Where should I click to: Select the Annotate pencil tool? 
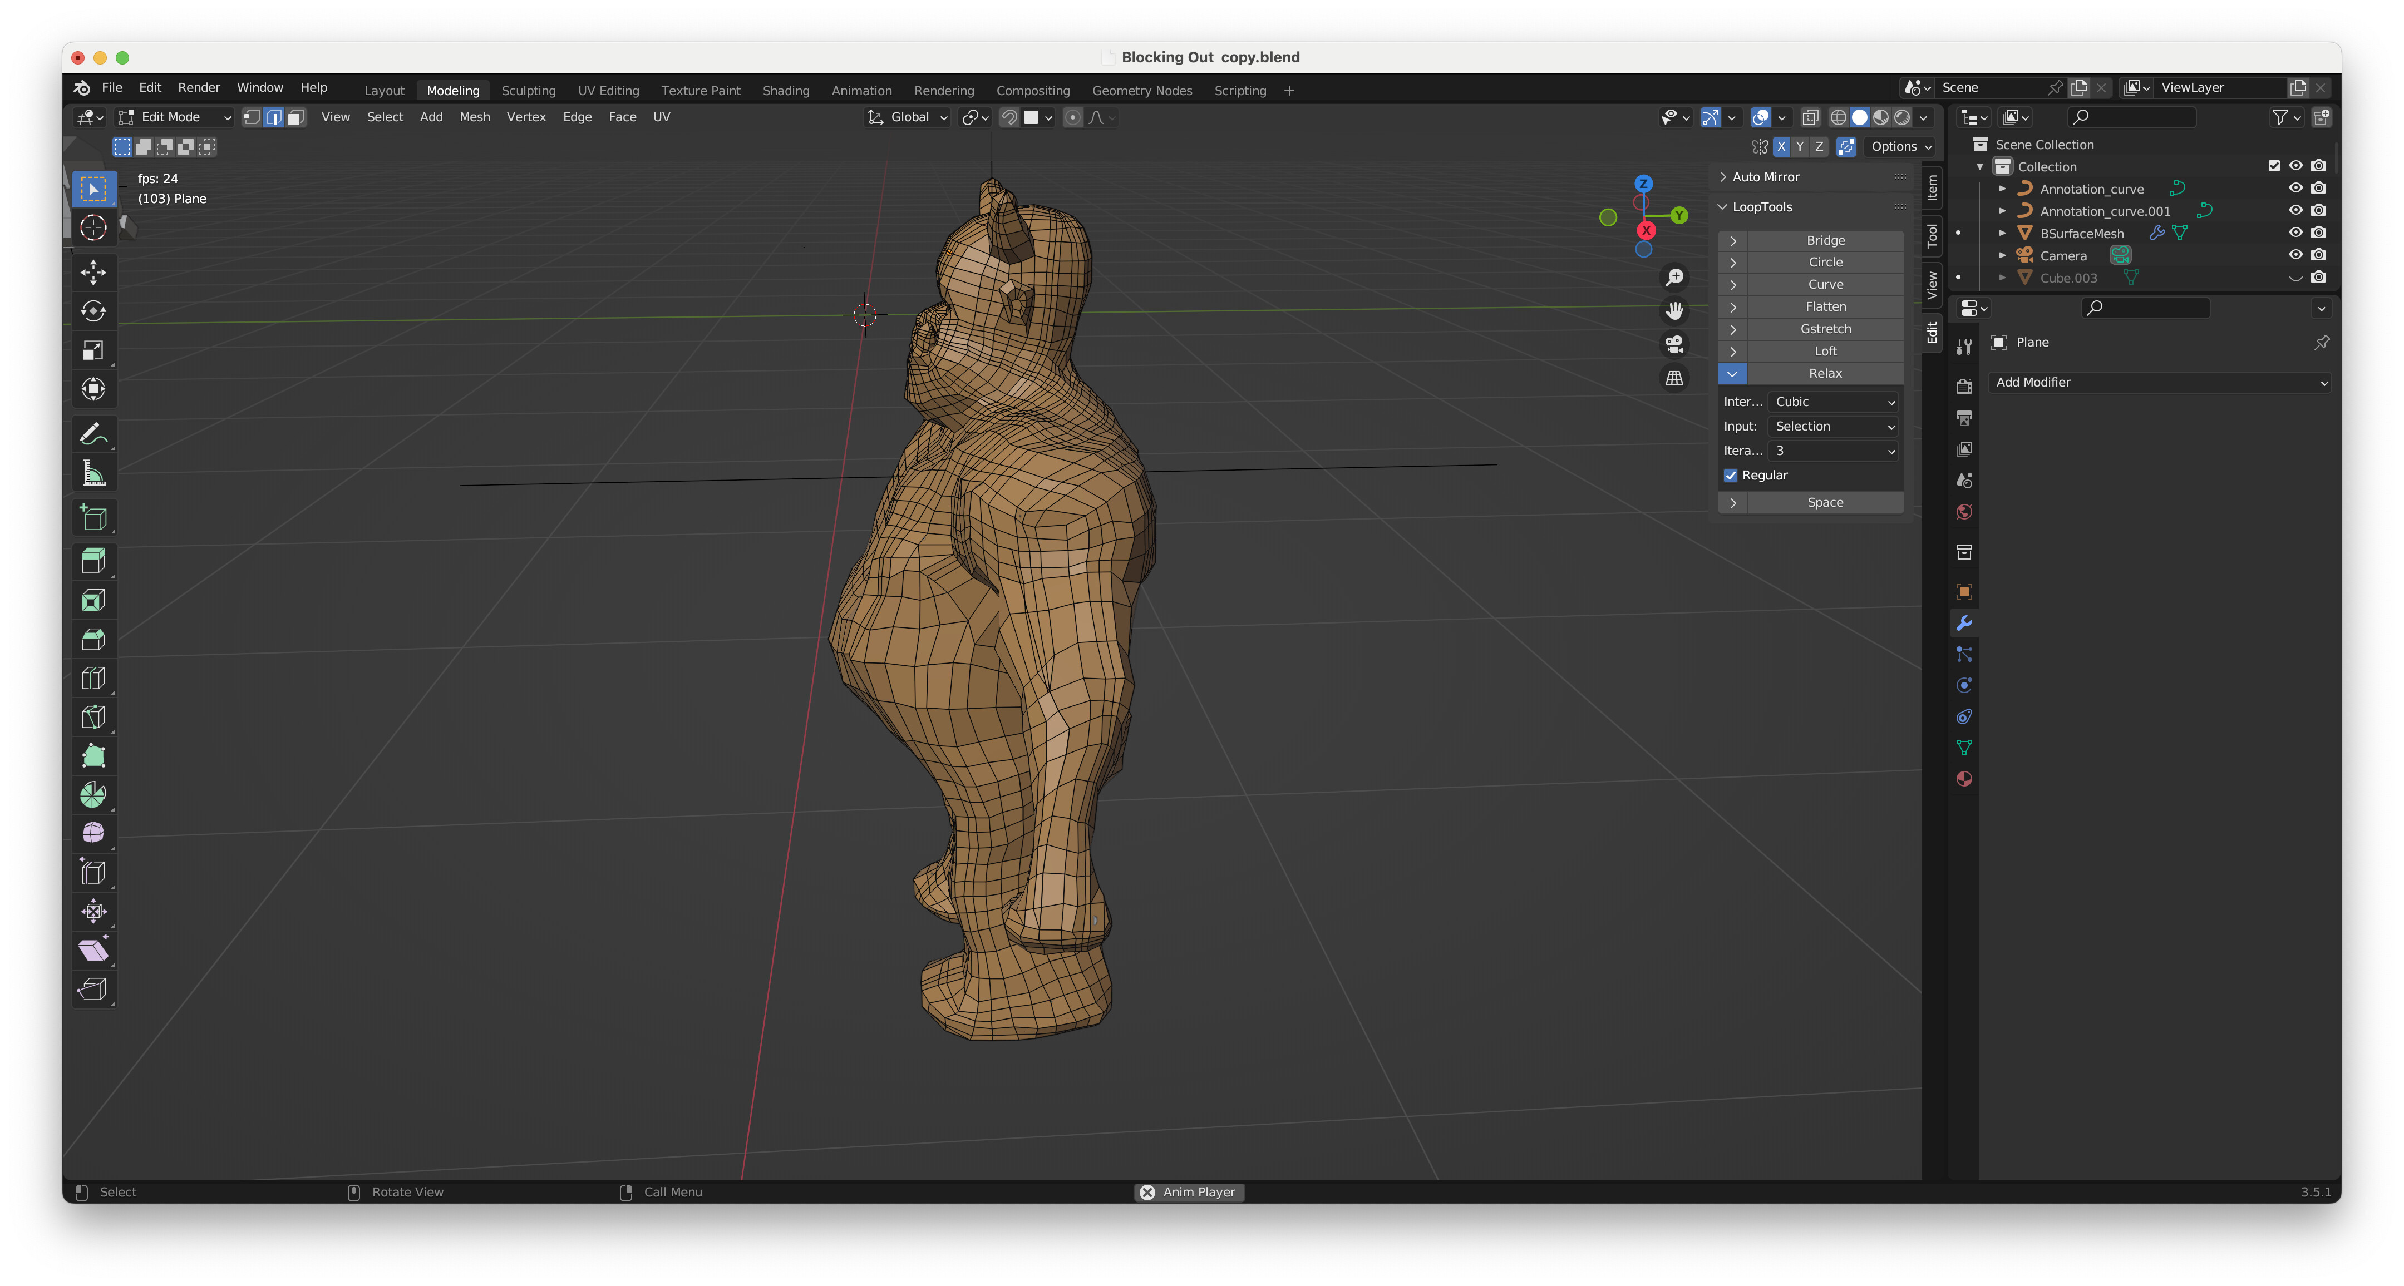(93, 434)
